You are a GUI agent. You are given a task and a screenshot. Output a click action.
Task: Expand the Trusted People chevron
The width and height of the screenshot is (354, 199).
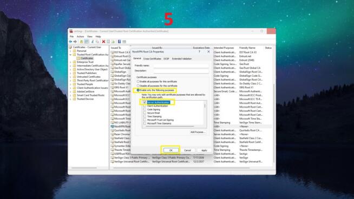[70, 84]
